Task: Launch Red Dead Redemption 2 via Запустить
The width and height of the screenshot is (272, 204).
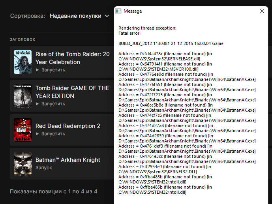Action: [53, 134]
